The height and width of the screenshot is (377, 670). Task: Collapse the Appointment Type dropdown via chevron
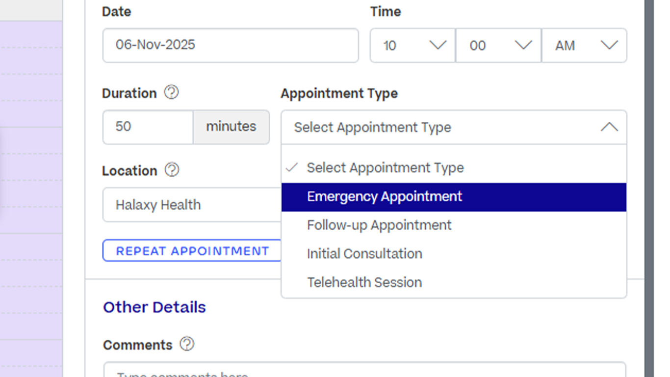(x=609, y=127)
